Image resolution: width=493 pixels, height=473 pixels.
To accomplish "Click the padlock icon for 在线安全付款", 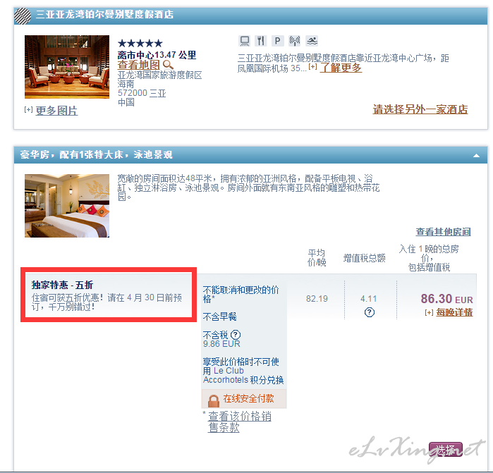I will coord(214,400).
